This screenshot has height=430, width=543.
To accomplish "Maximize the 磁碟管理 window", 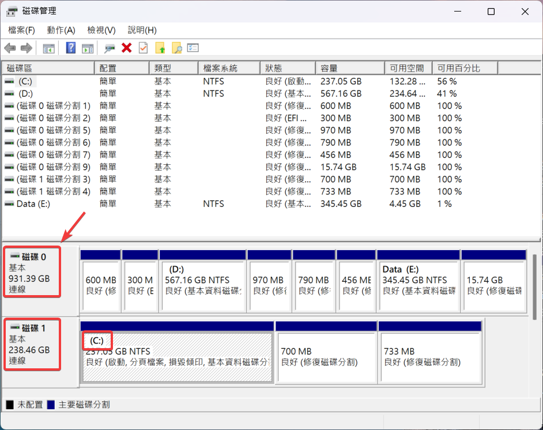I will coord(491,12).
